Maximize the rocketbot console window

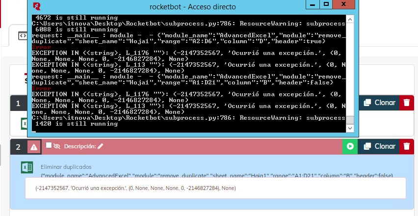326,5
